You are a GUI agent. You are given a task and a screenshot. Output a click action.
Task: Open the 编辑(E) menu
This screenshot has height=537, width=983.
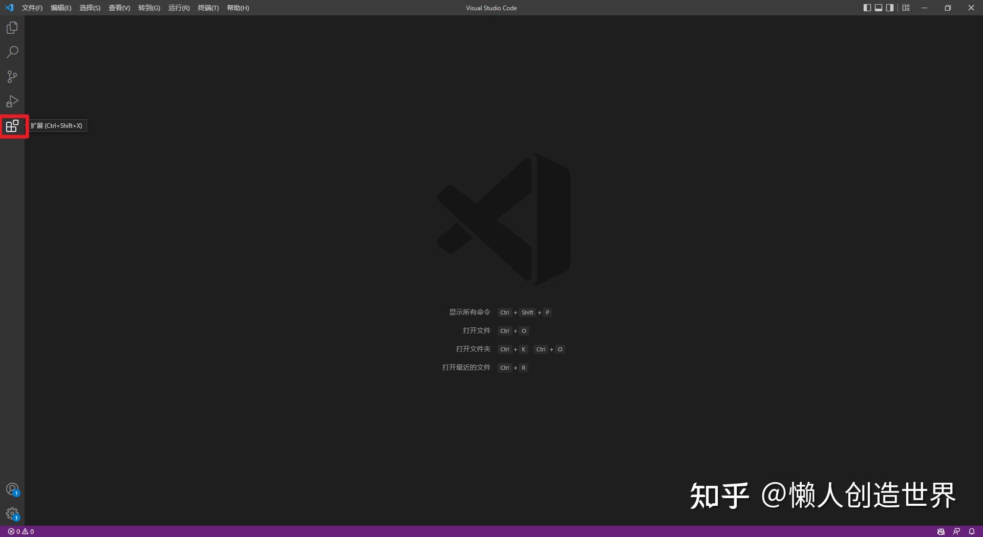click(x=61, y=8)
